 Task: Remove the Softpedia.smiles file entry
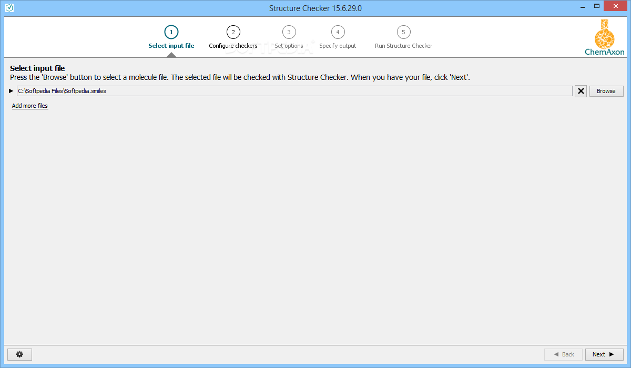click(x=581, y=91)
